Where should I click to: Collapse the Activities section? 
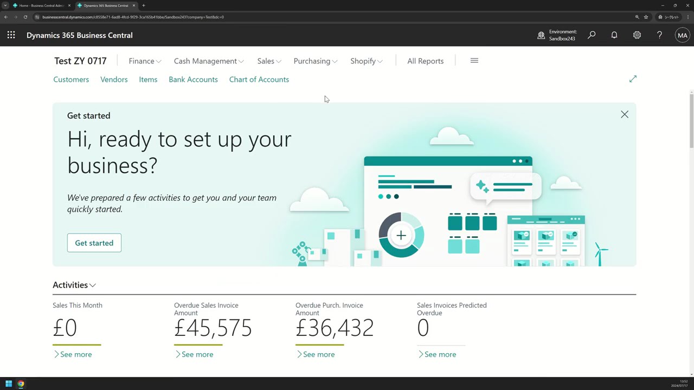tap(74, 285)
